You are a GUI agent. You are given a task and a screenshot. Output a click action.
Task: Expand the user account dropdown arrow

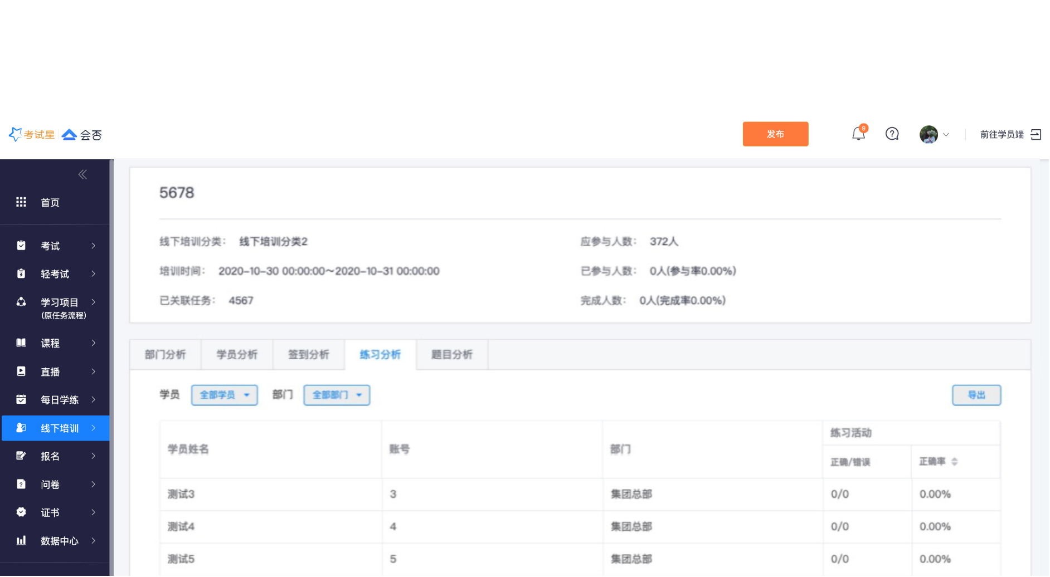946,135
